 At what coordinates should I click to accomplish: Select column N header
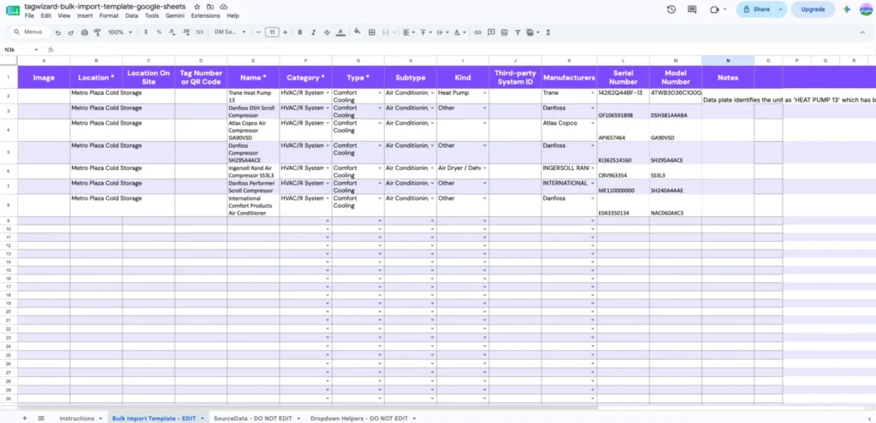click(x=728, y=60)
